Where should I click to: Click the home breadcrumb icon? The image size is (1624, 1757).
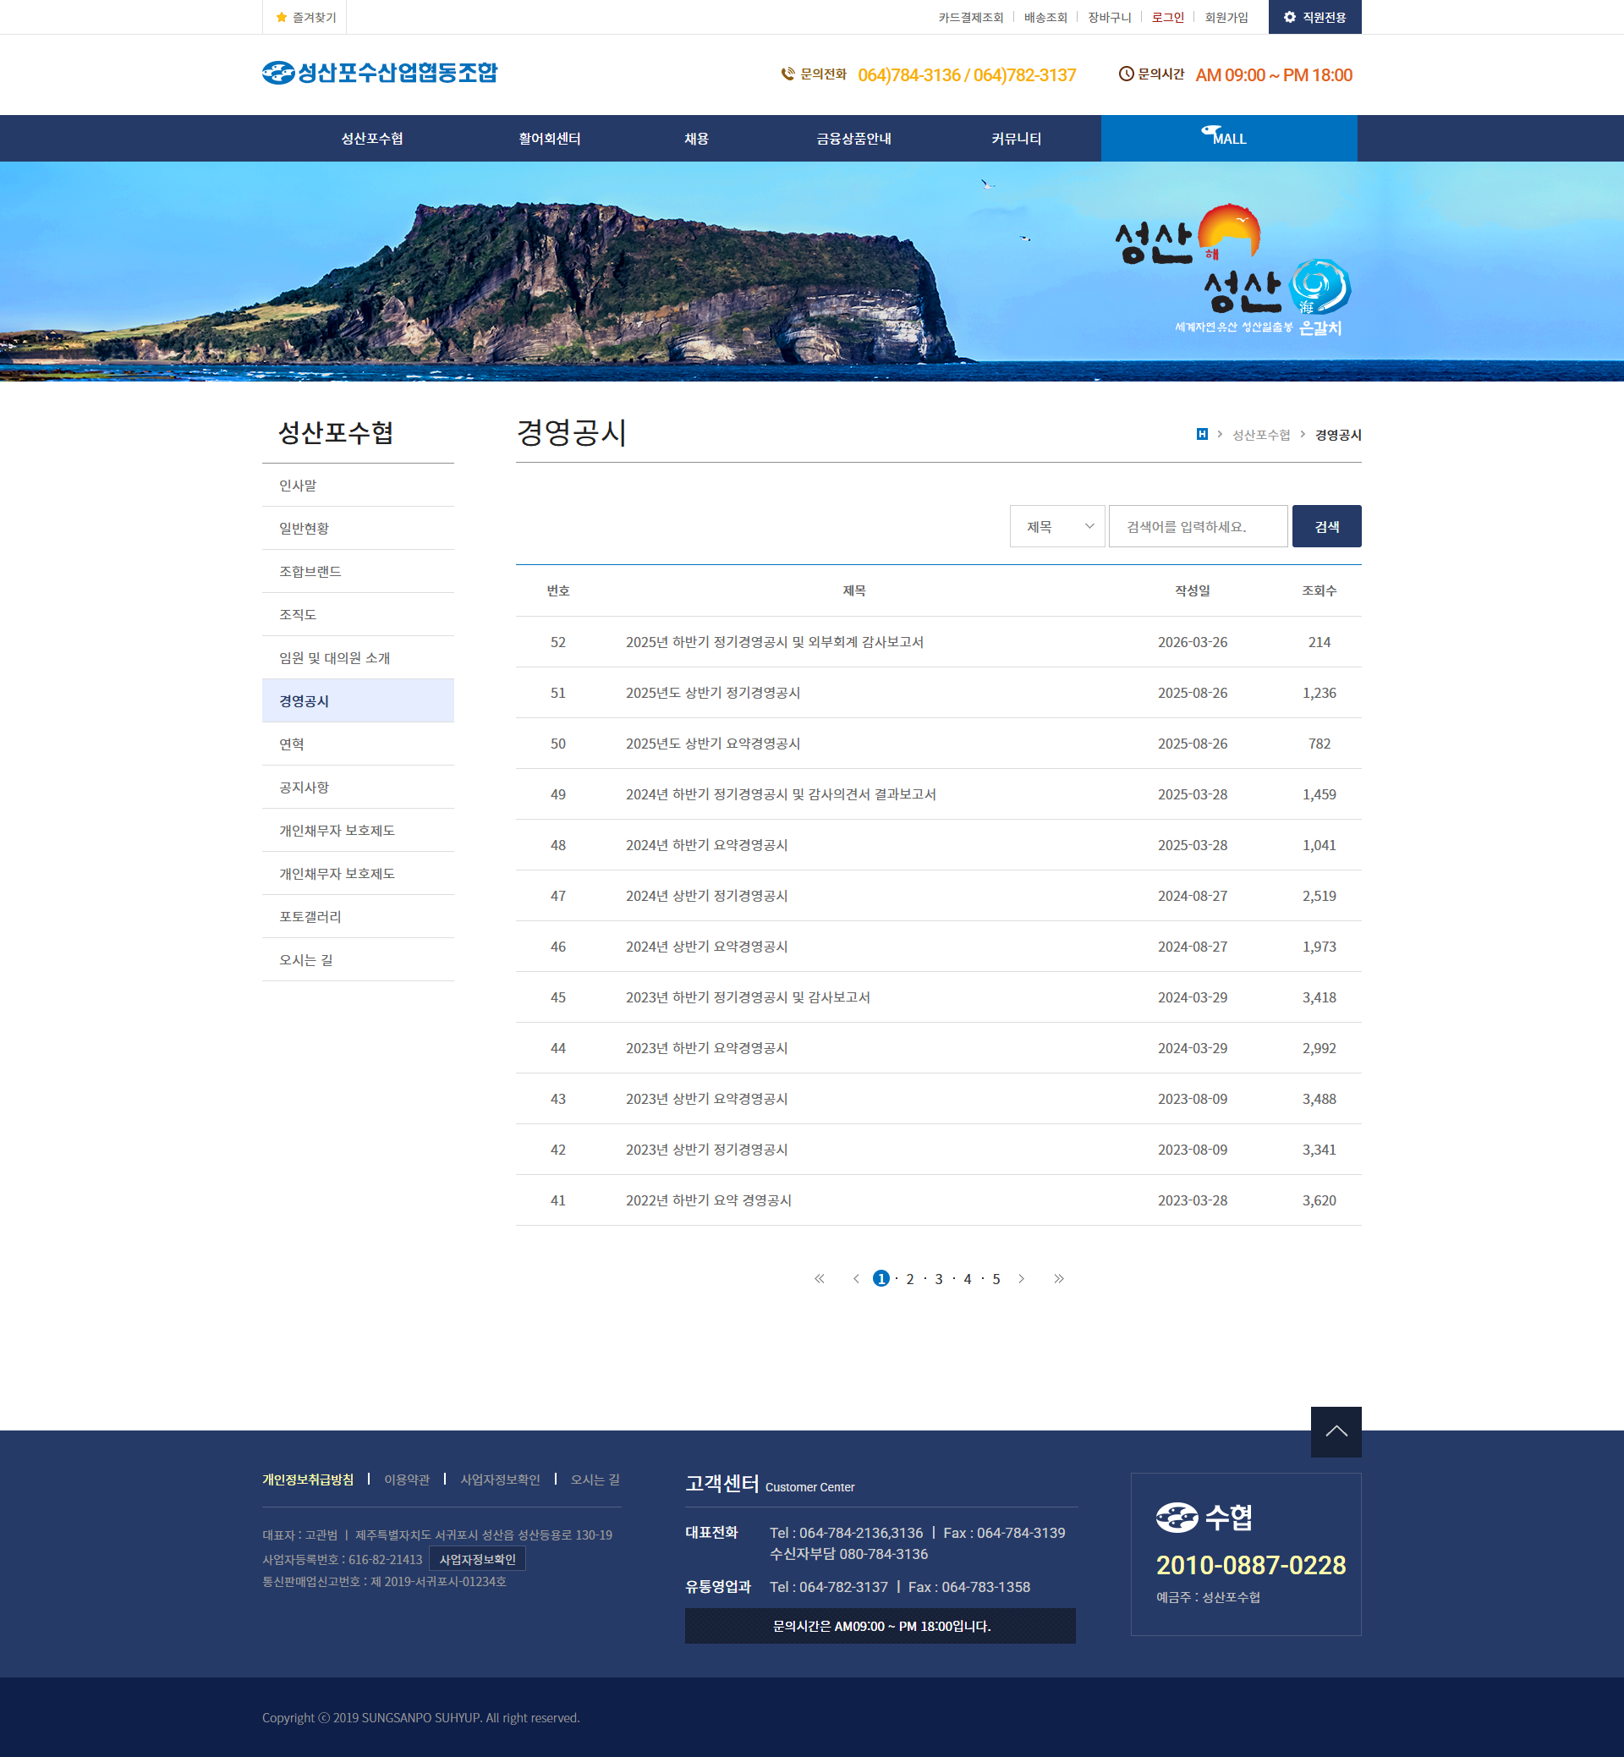tap(1201, 434)
